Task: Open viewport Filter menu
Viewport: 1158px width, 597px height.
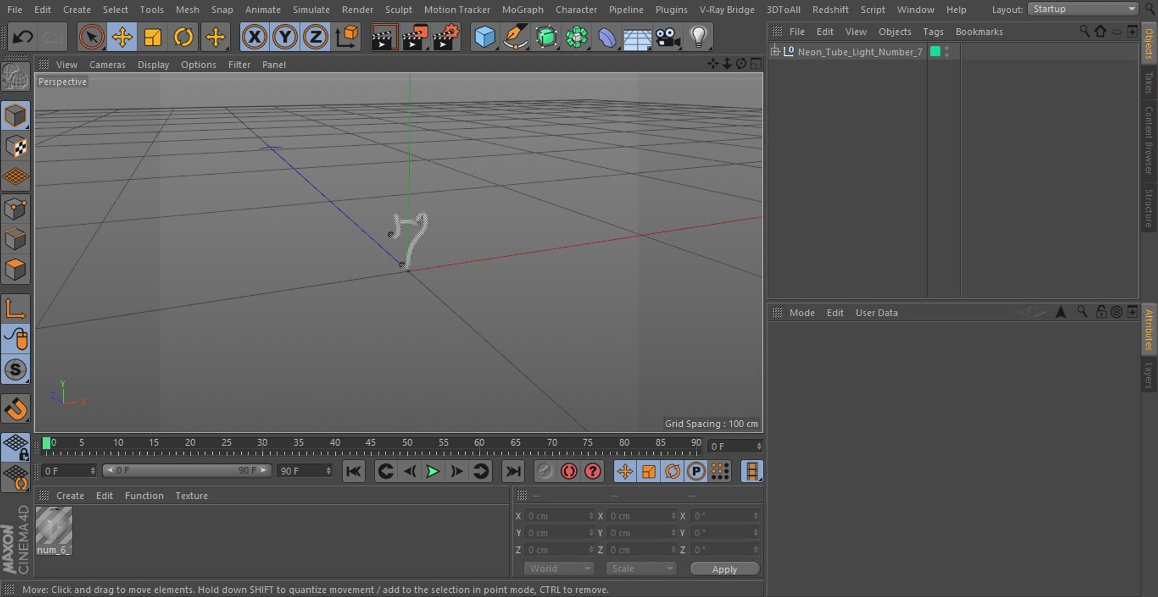Action: pyautogui.click(x=239, y=64)
